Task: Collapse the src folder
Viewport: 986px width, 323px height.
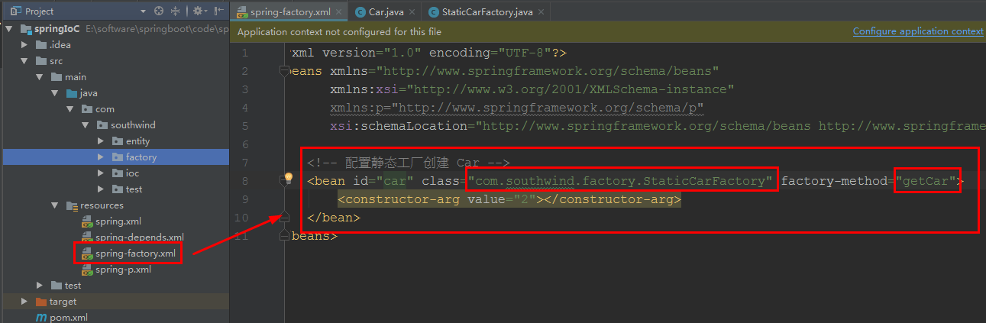Action: pos(25,61)
